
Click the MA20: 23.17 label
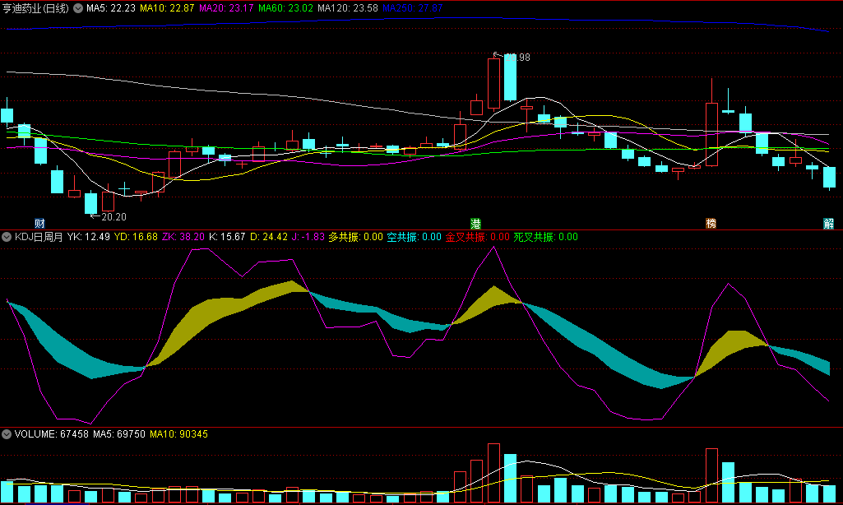[226, 8]
